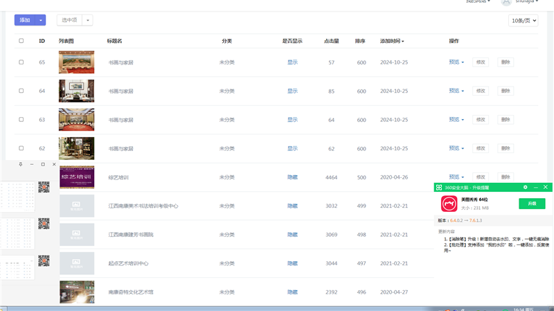Select the checkbox for row ID 63
This screenshot has height=311, width=554.
coord(21,120)
